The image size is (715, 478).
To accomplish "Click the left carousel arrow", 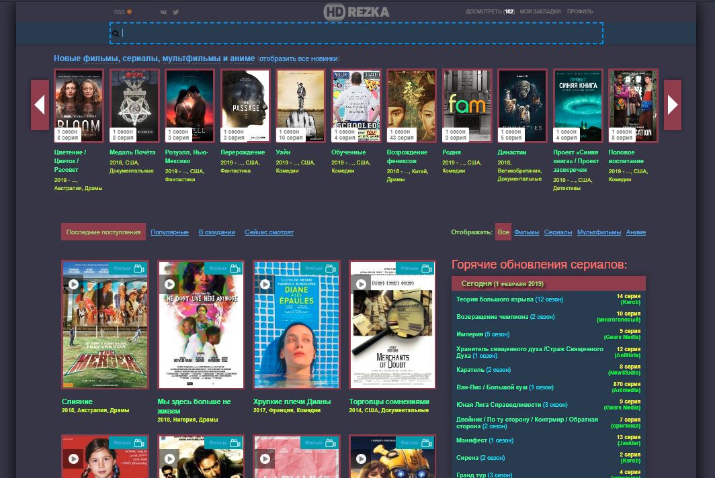I will point(40,105).
